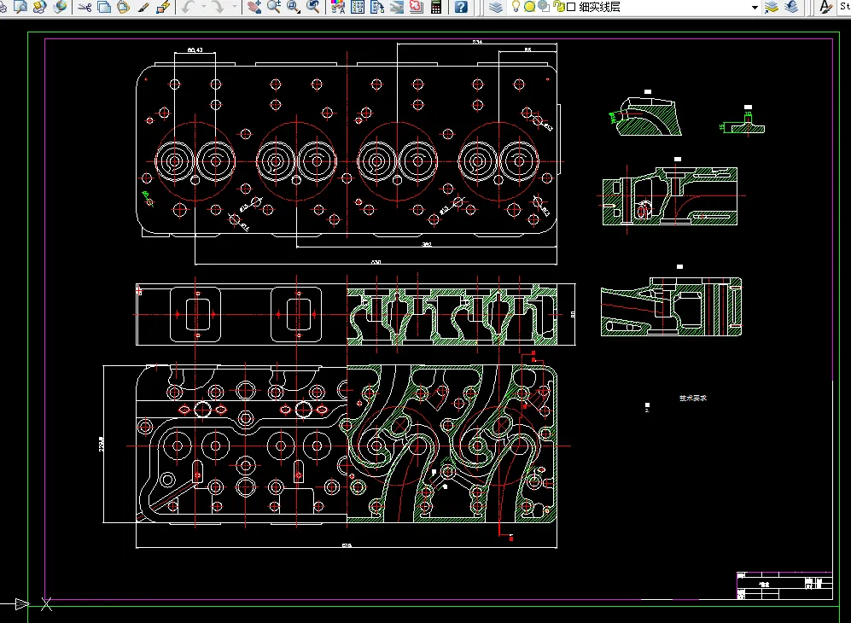Click the Copy icon in toolbar
The height and width of the screenshot is (623, 851).
tap(104, 7)
